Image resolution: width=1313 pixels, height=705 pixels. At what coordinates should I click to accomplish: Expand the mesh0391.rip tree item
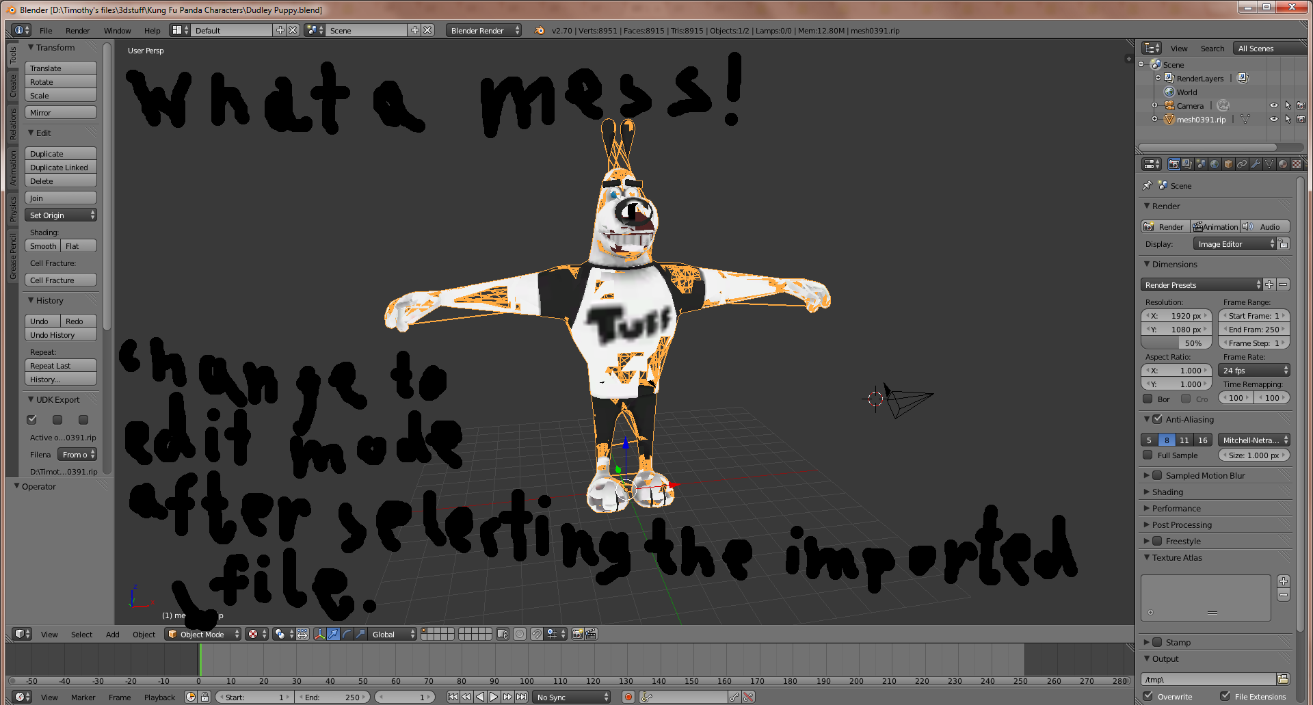click(1154, 119)
